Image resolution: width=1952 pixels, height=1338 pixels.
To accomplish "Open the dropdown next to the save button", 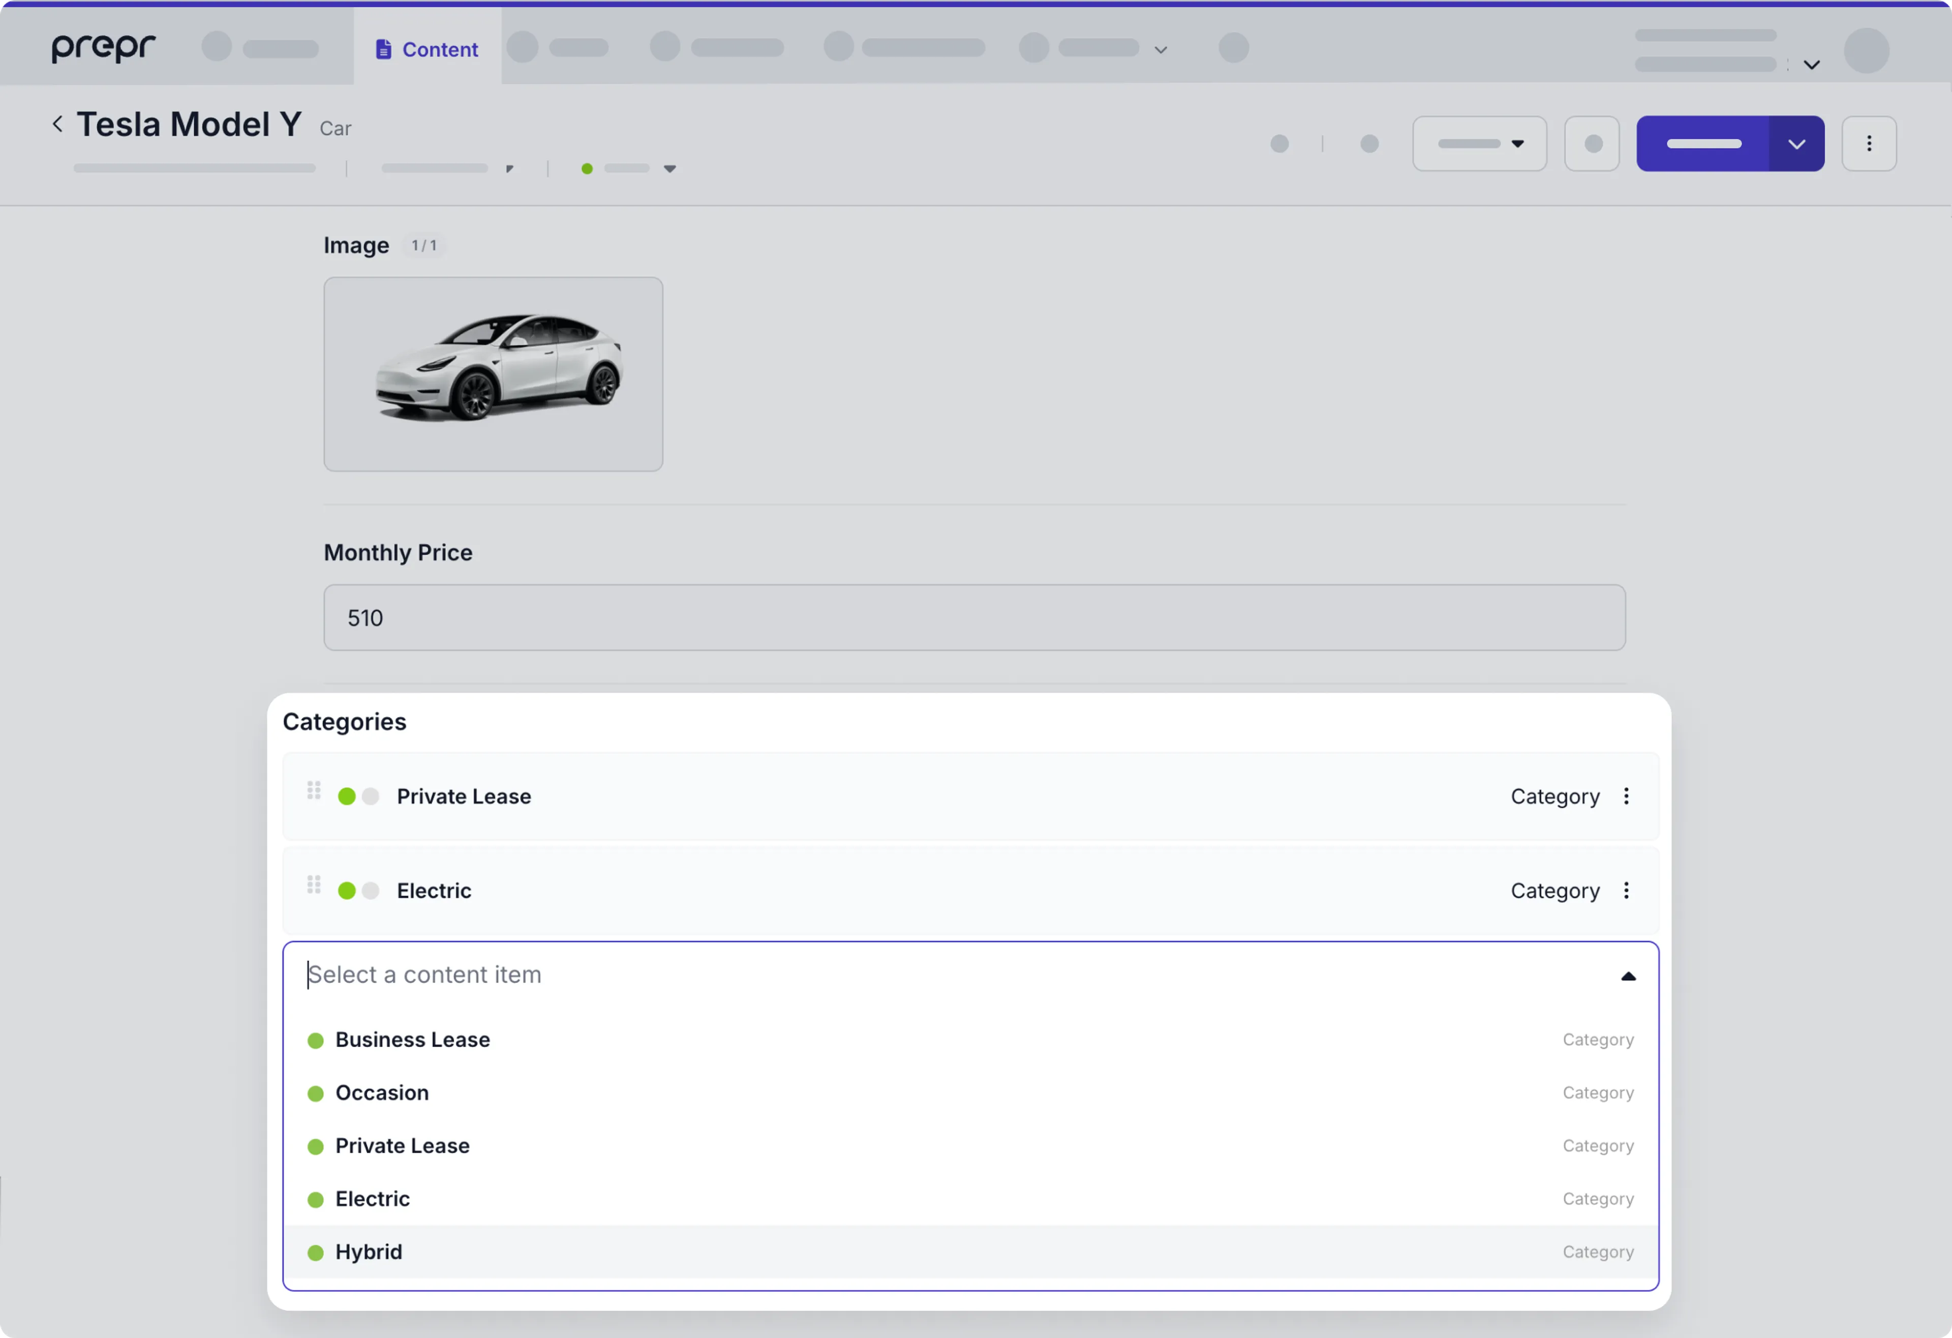I will (1796, 143).
